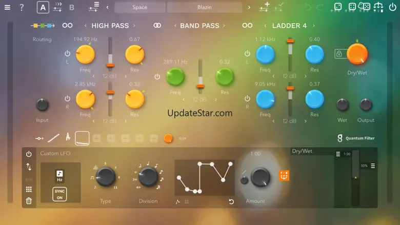Toggle Band Pass filter power
This screenshot has height=225, width=400.
(x=157, y=76)
